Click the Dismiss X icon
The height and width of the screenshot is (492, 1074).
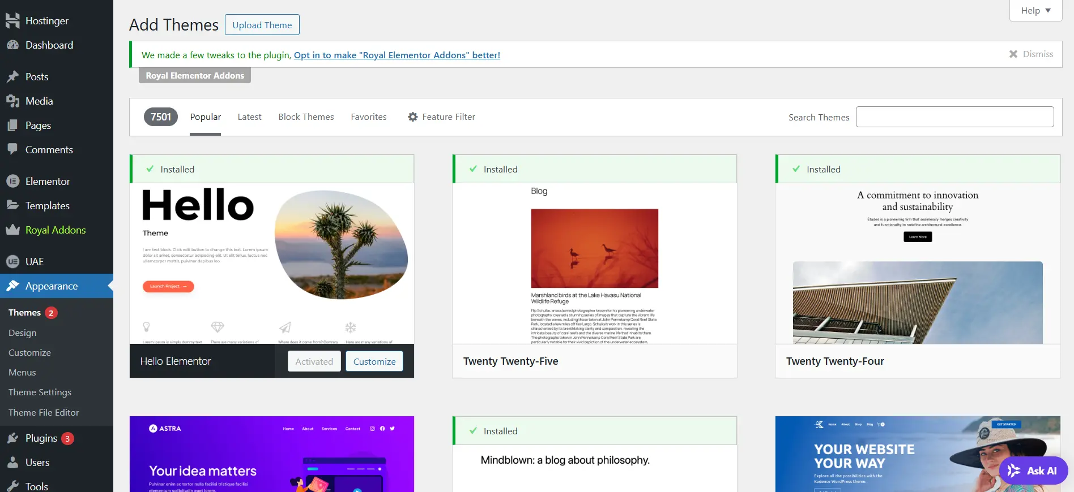[1013, 54]
